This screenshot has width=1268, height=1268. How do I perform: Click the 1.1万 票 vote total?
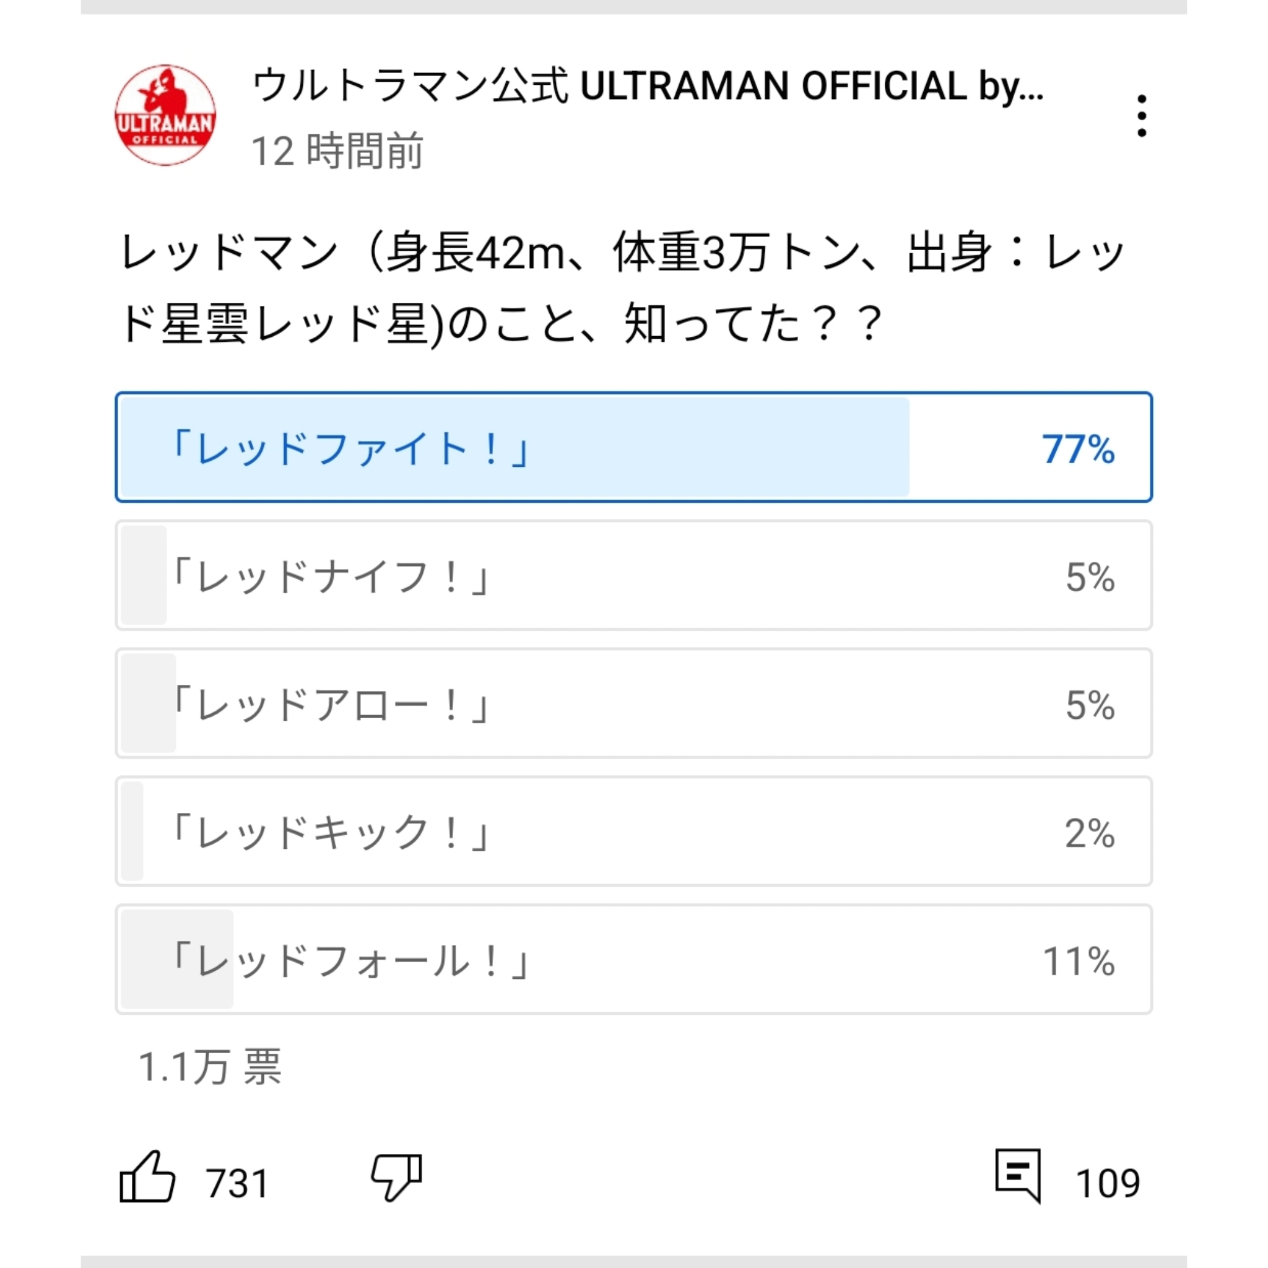point(210,1067)
